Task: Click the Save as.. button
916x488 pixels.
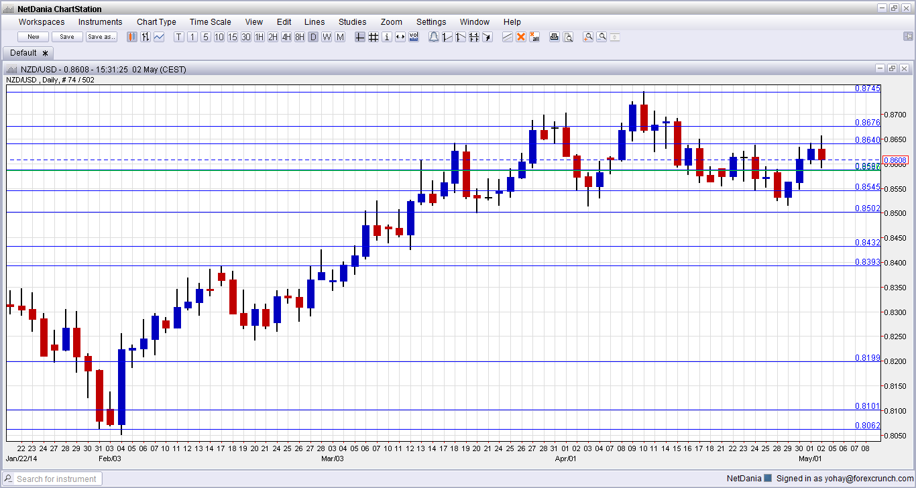Action: (x=101, y=37)
